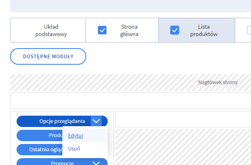Tick the unchecked checkbox after Lista produktów
Viewport: 251px width, 165px height.
(249, 30)
